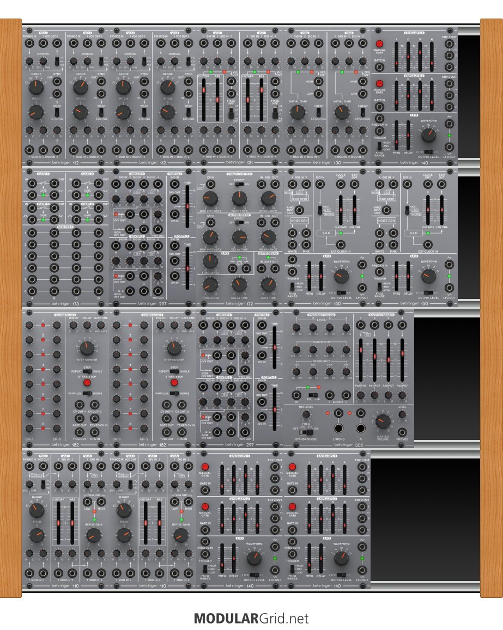The image size is (503, 630).
Task: Adjust the Mix Level knob on 305
Action: point(306,414)
